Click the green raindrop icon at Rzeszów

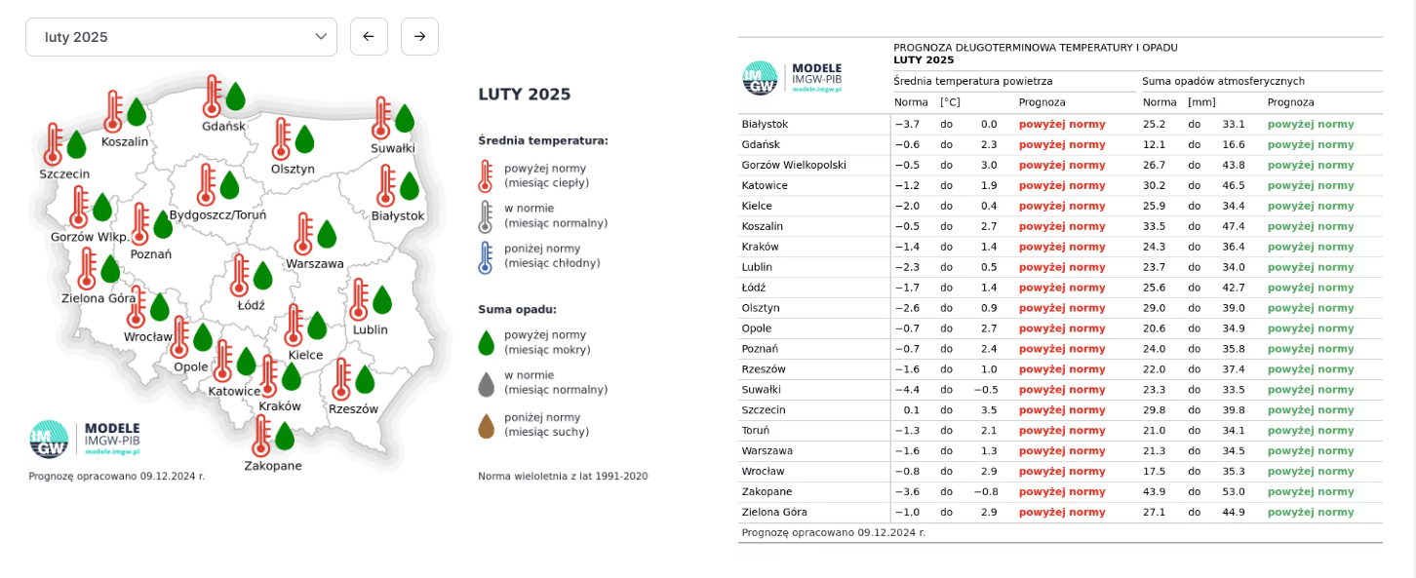point(365,379)
